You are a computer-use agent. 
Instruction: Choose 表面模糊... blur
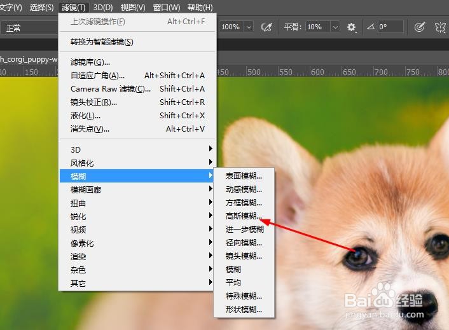(244, 176)
